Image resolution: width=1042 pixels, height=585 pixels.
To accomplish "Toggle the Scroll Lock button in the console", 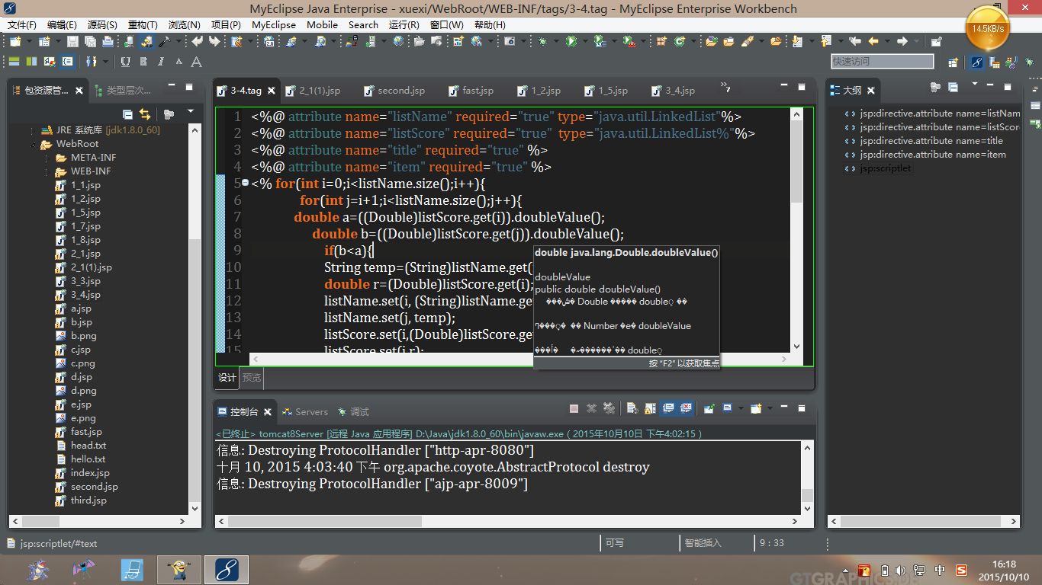I will [648, 409].
